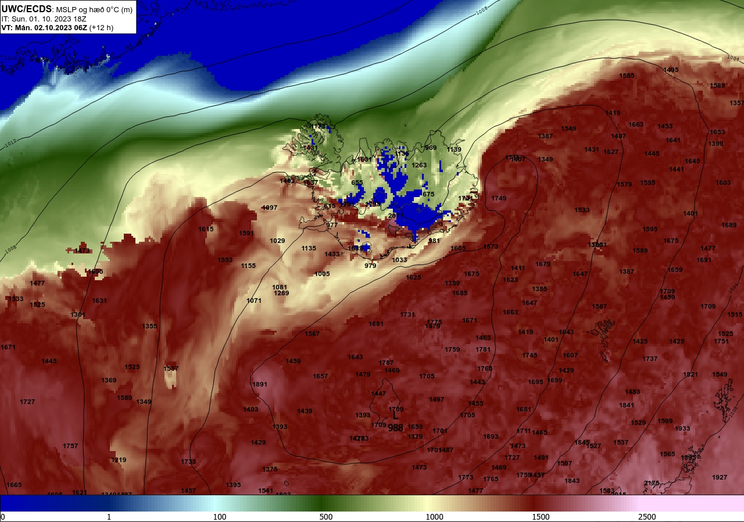Click the 1553 height value

click(225, 260)
